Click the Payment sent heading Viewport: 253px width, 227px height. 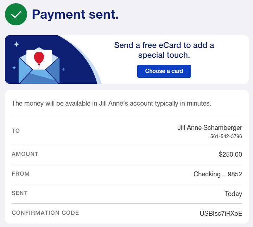[x=75, y=14]
